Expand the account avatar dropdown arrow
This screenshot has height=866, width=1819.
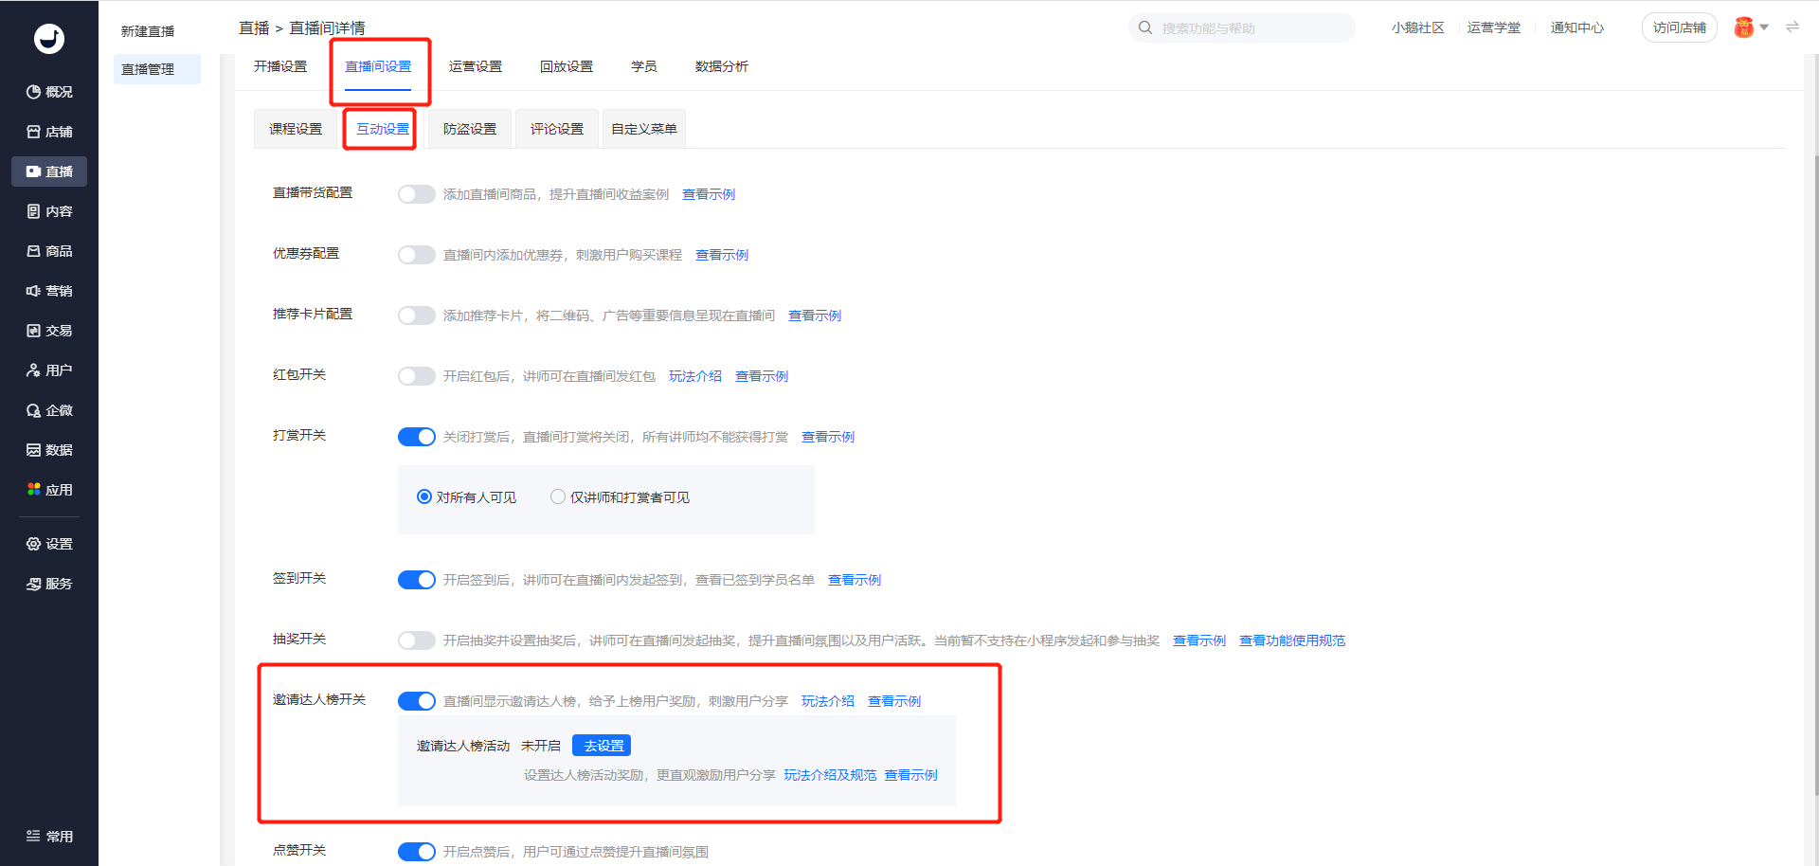pos(1764,27)
